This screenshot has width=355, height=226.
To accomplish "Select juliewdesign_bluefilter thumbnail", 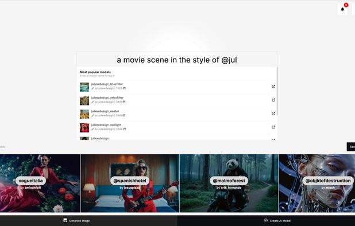I will click(x=84, y=87).
